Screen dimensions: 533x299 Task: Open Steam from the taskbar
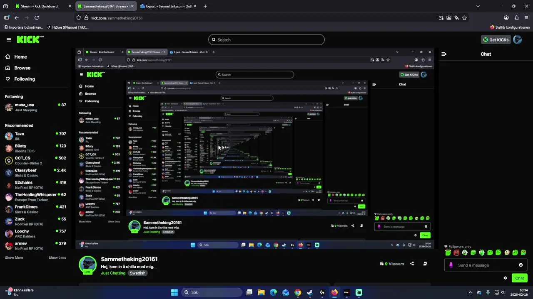[x=310, y=292]
